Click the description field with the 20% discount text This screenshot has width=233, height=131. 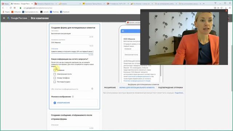click(72, 52)
